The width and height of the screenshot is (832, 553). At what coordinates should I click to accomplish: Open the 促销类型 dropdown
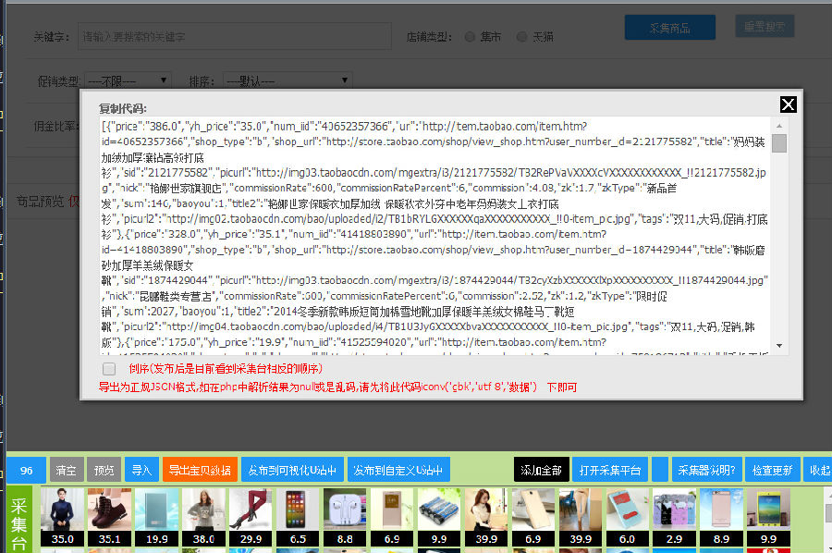tap(128, 80)
